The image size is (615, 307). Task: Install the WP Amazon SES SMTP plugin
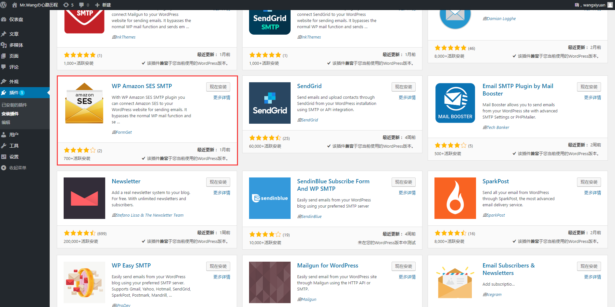pos(218,87)
